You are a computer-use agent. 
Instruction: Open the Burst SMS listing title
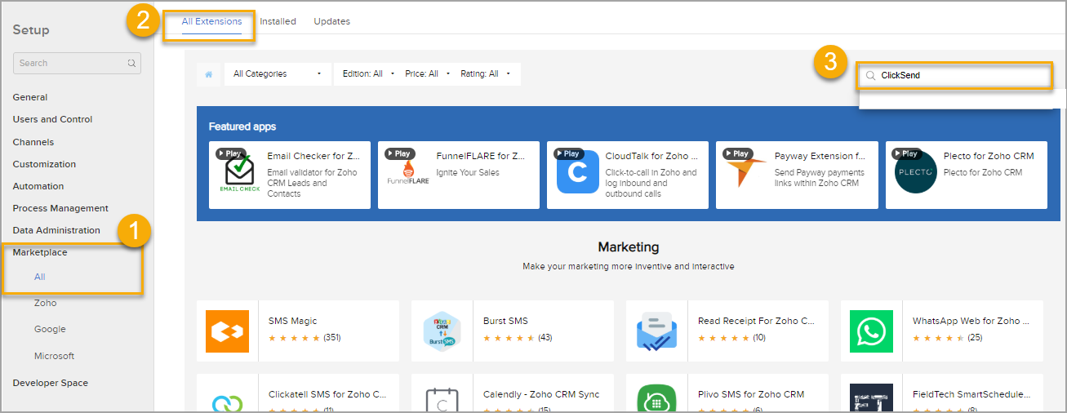coord(505,321)
